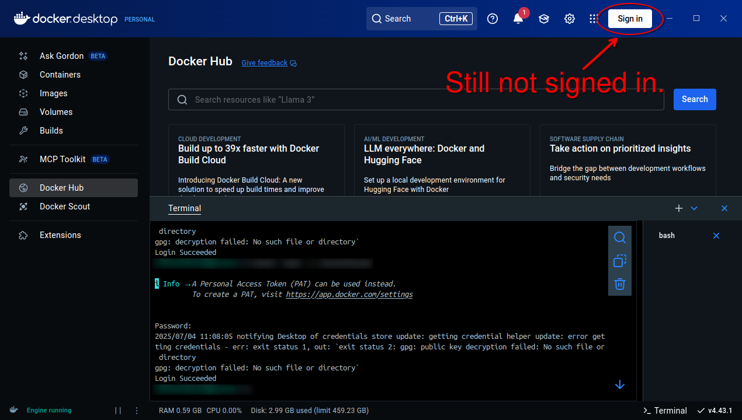
Task: Open the engine kebab menu in status bar
Action: pyautogui.click(x=137, y=411)
